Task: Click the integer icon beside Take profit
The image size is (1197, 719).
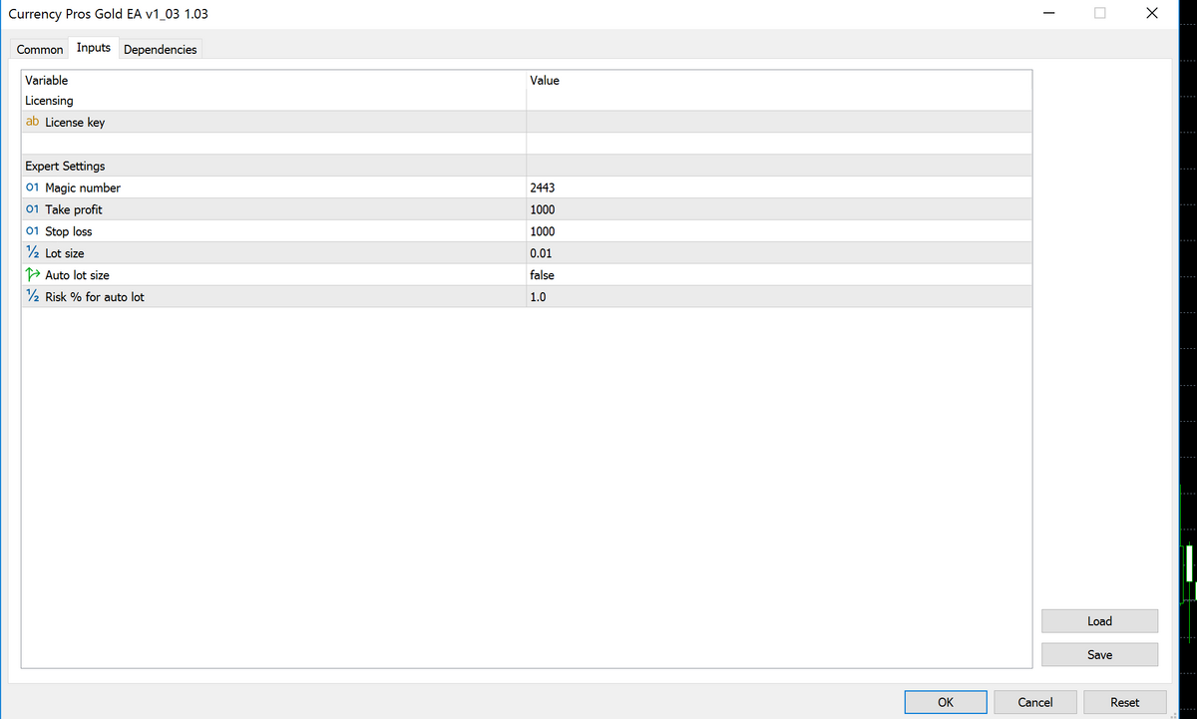Action: point(32,209)
